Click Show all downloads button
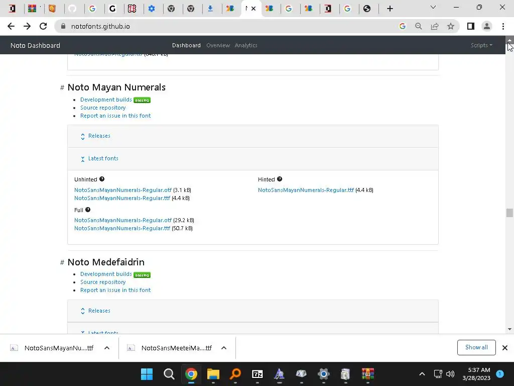This screenshot has width=514, height=386. 476,348
